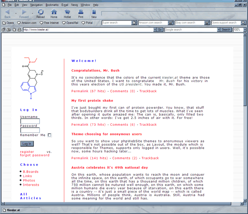The width and height of the screenshot is (248, 214).
Task: Open the Hotlist panel icon
Action: point(67,14)
